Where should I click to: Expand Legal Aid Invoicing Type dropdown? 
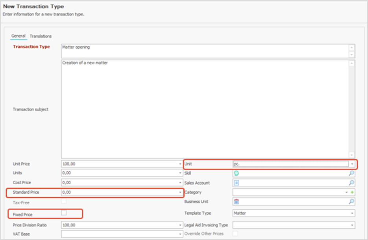[x=352, y=225]
